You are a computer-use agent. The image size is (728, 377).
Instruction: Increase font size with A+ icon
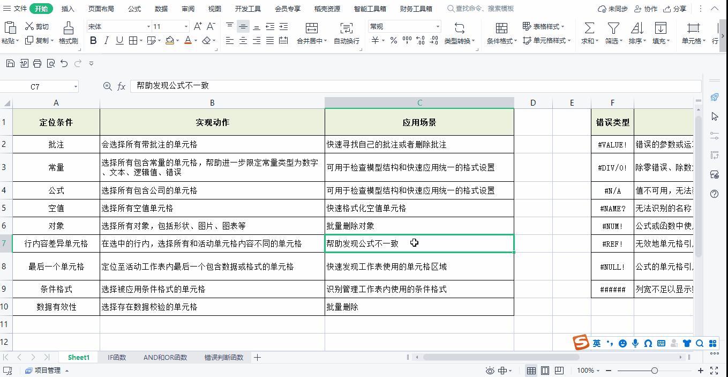(198, 26)
